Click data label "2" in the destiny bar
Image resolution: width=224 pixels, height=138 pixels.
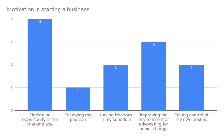click(191, 68)
